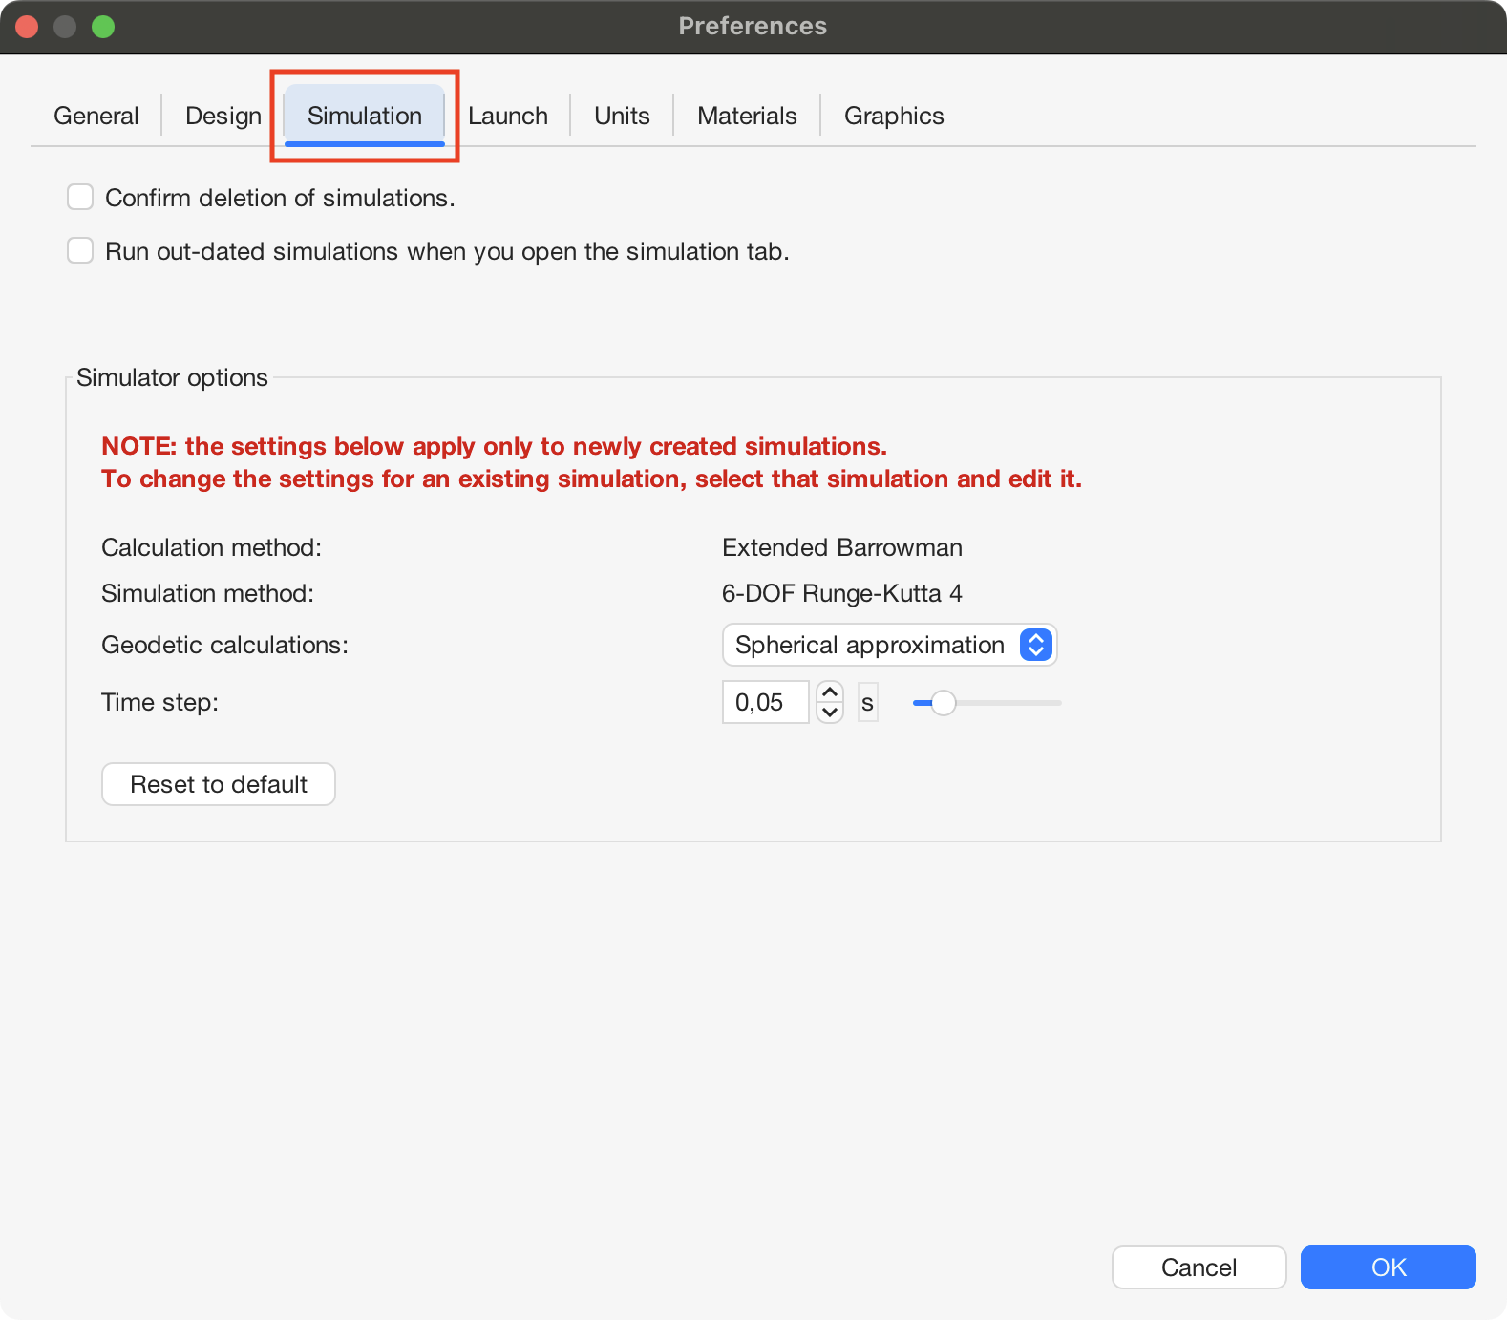1507x1320 pixels.
Task: Decrease time step with down arrow
Action: click(830, 713)
